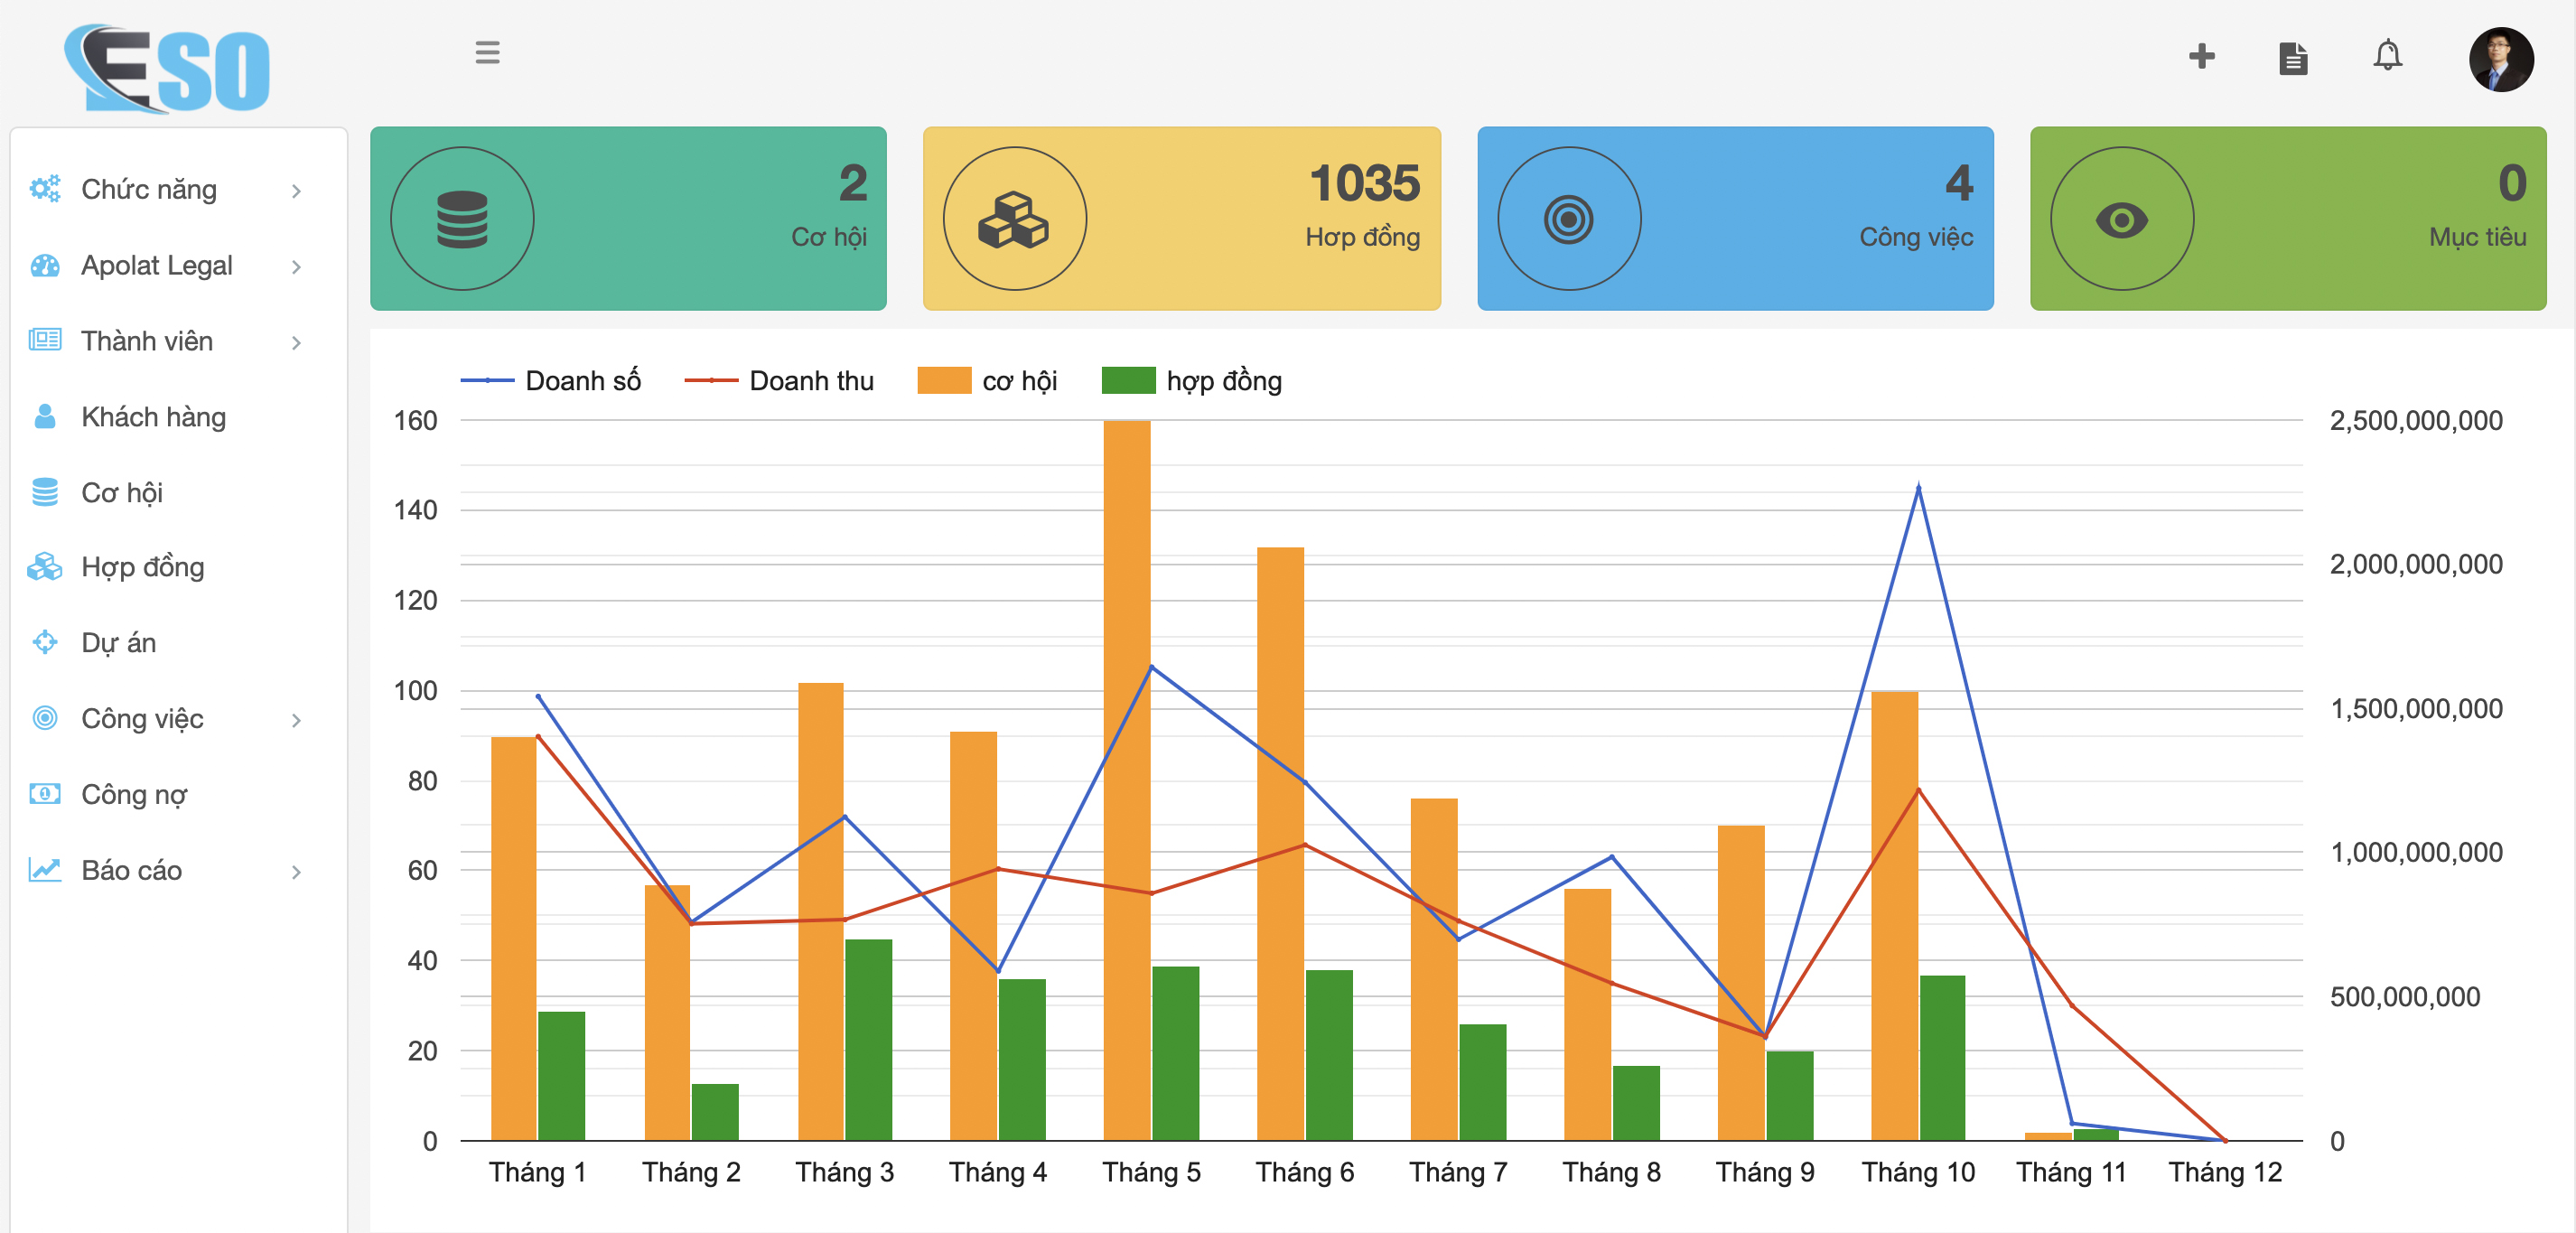Click the orange cơ hội legend swatch
This screenshot has width=2576, height=1233.
[x=944, y=381]
